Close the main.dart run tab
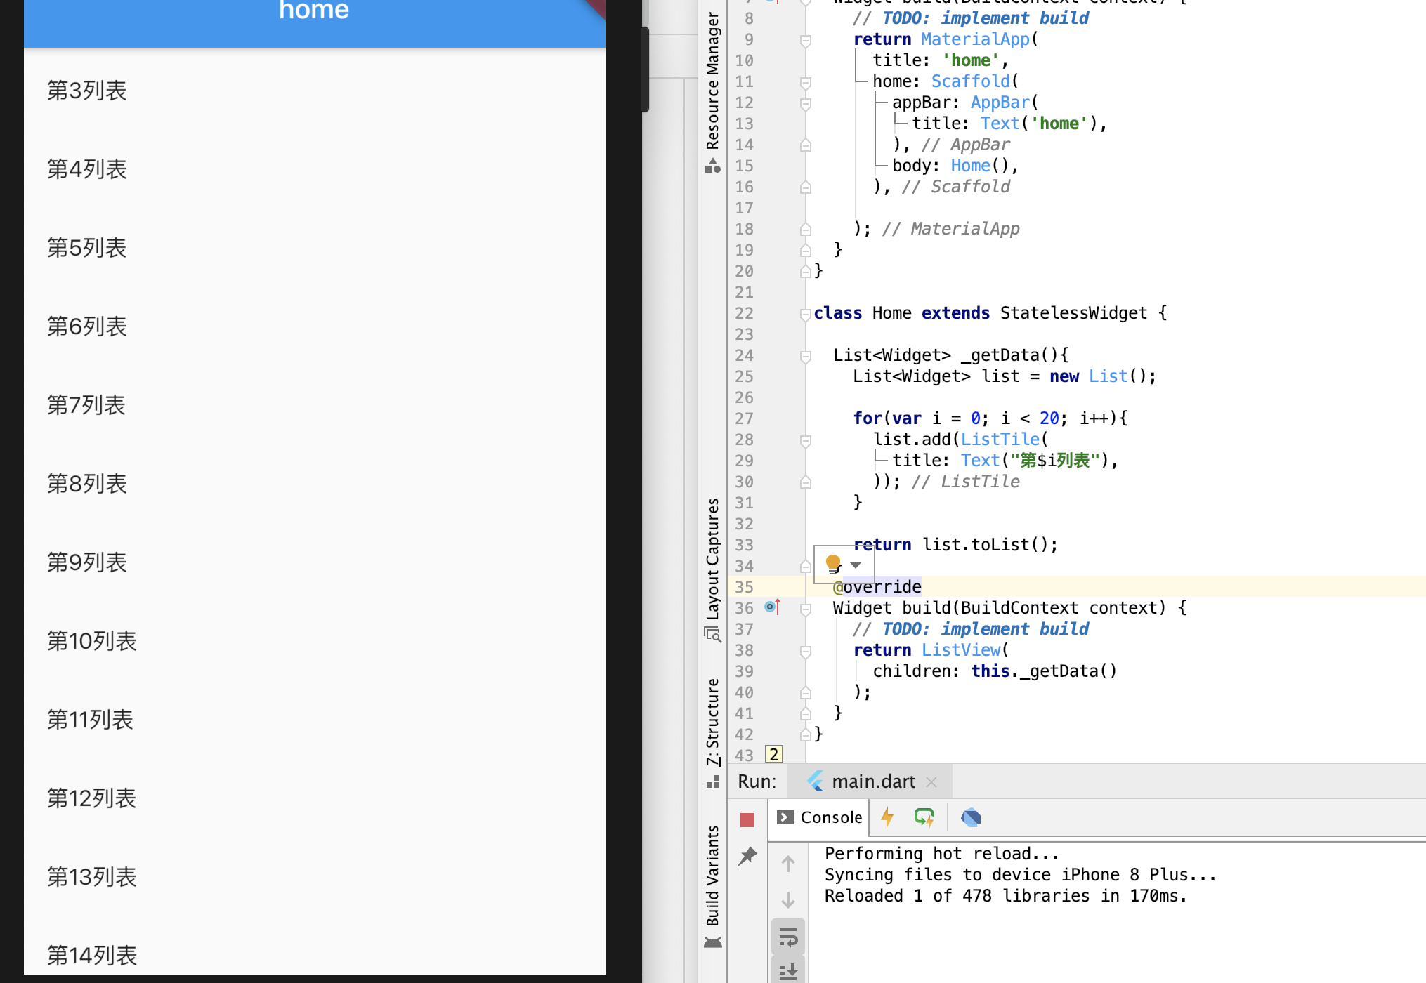The height and width of the screenshot is (983, 1426). coord(931,782)
